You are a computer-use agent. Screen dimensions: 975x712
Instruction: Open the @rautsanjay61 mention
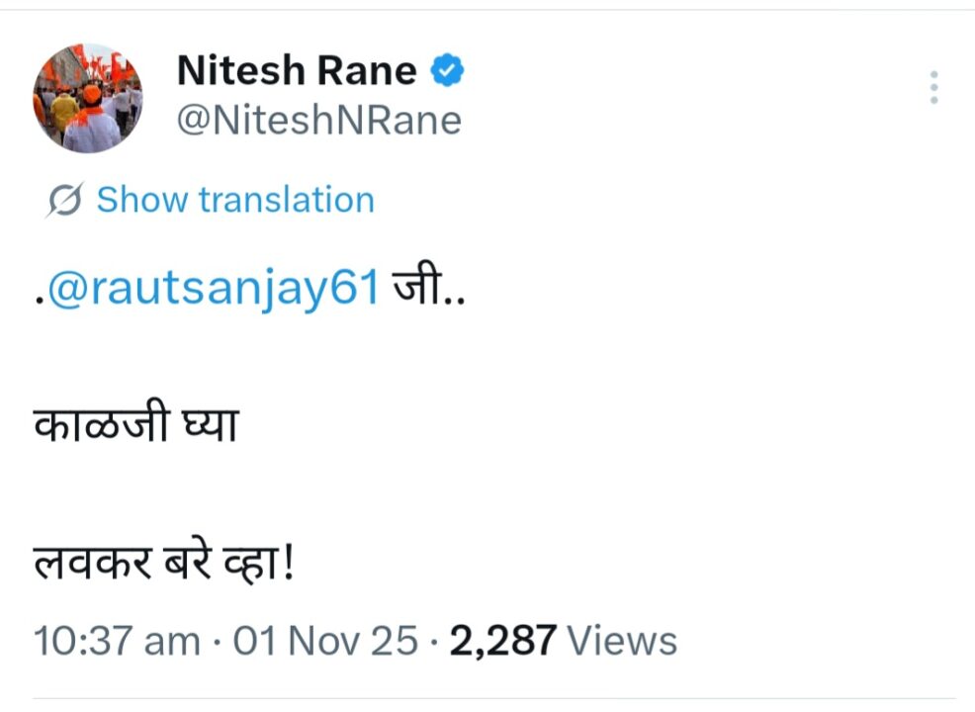click(x=214, y=290)
